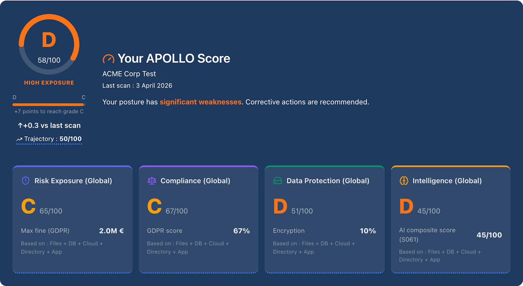Select the Compliance (Global) card
The image size is (523, 286).
pos(198,219)
